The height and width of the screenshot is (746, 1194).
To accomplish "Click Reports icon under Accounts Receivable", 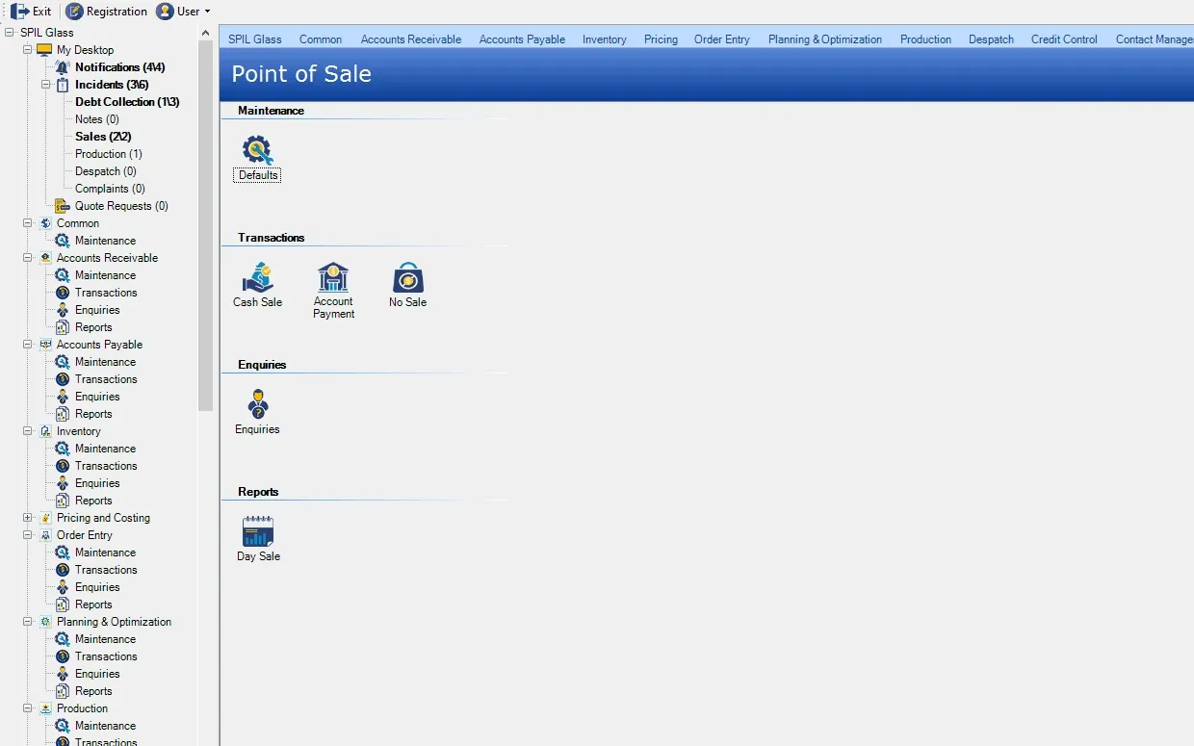I will point(63,327).
